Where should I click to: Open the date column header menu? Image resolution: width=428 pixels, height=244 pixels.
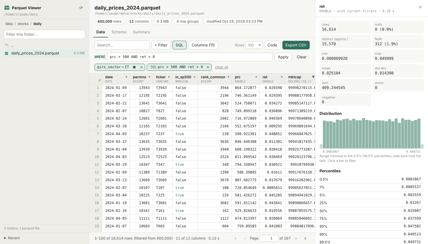(x=126, y=77)
